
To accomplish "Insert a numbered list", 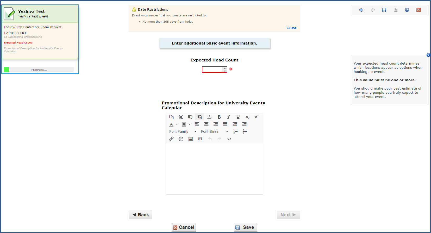I will click(235, 131).
